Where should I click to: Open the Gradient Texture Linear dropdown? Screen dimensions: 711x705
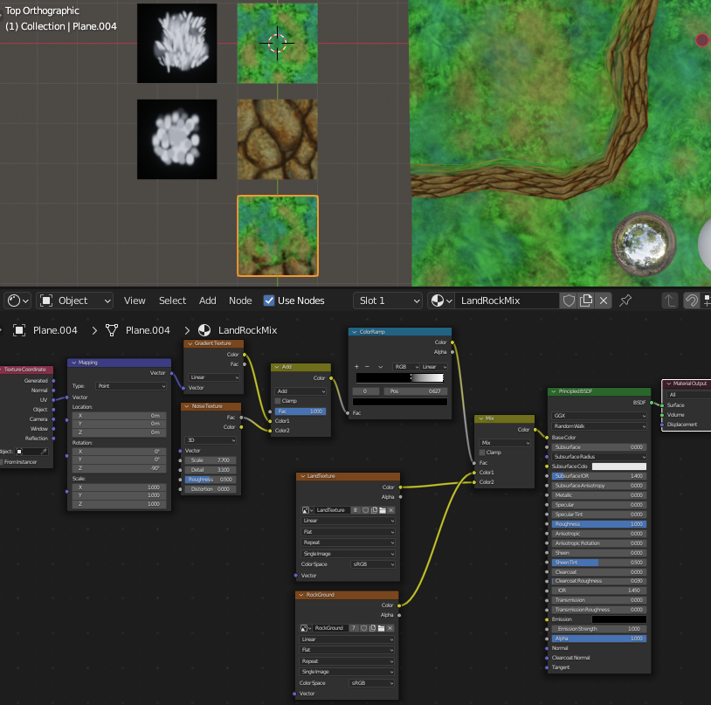pyautogui.click(x=214, y=377)
